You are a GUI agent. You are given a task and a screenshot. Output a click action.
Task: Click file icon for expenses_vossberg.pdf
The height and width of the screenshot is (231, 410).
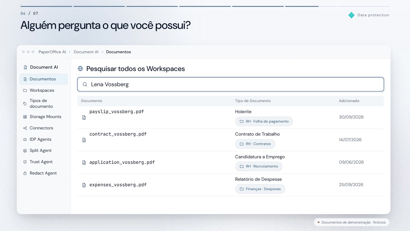(x=84, y=185)
